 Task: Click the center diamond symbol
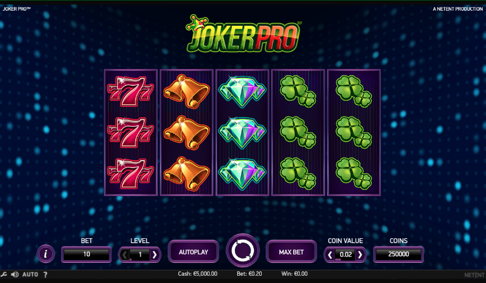242,133
